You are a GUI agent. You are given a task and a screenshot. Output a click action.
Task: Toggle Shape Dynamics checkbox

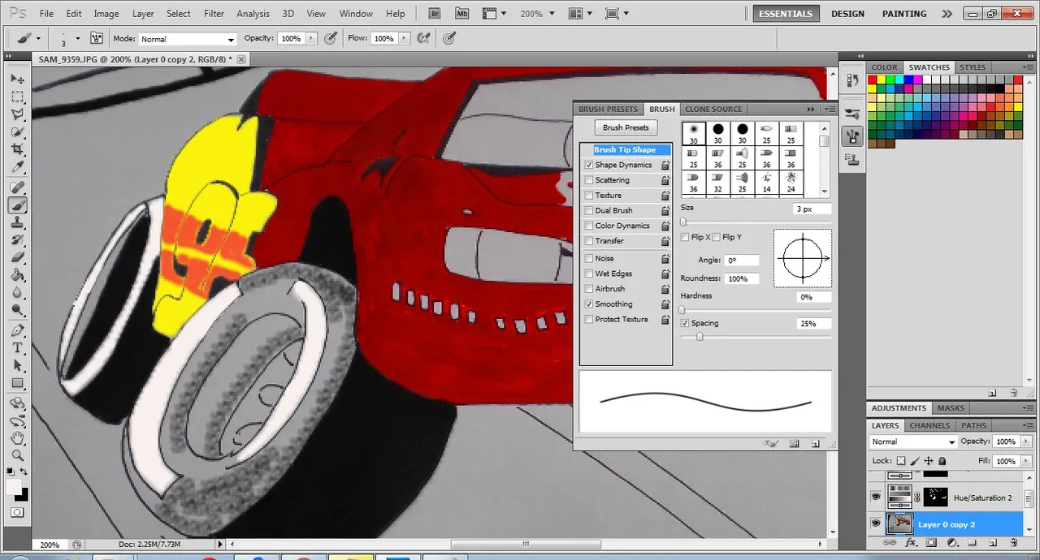[x=589, y=165]
